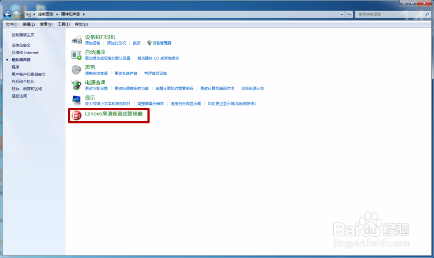Open the 鼠标 settings link

click(137, 43)
